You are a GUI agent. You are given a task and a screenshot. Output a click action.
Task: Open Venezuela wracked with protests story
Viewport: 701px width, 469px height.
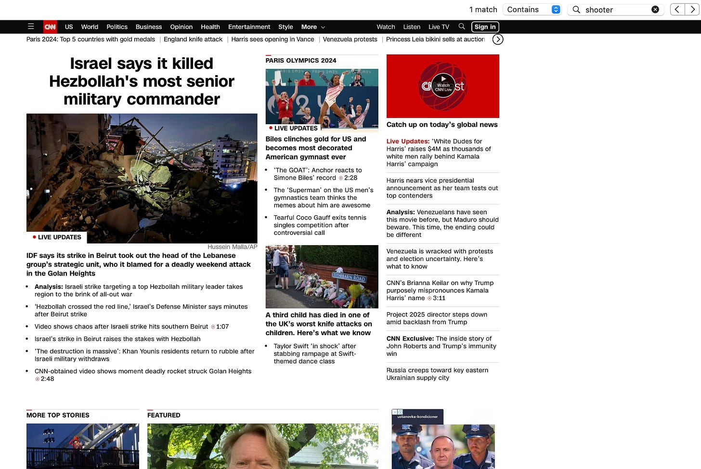point(440,259)
